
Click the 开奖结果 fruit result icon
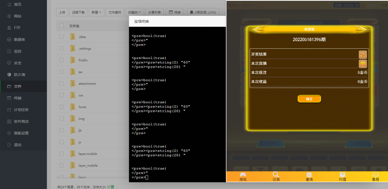coord(363,54)
